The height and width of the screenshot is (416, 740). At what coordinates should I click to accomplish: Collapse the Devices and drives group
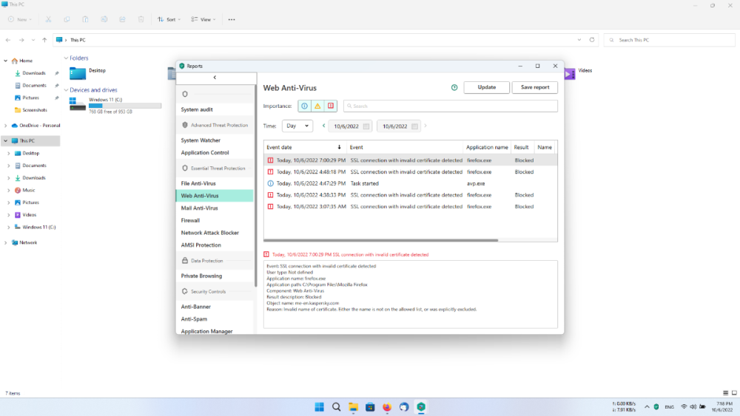point(66,90)
